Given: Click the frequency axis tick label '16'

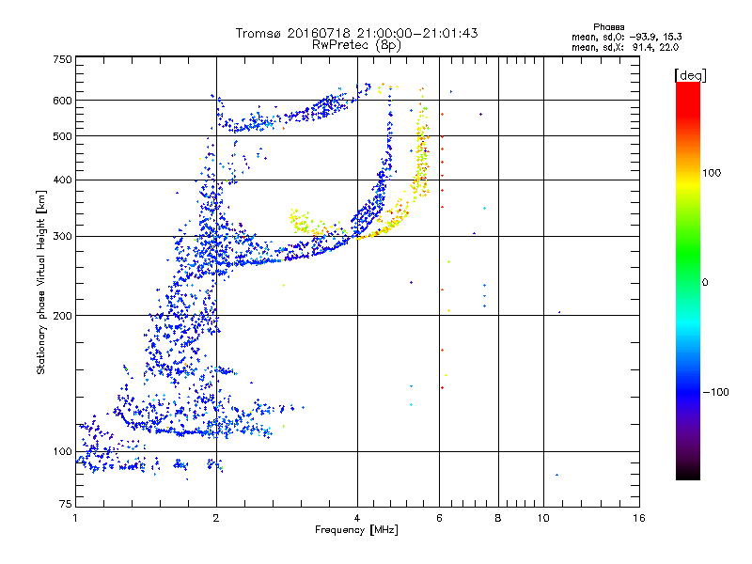Looking at the screenshot, I should (x=639, y=518).
